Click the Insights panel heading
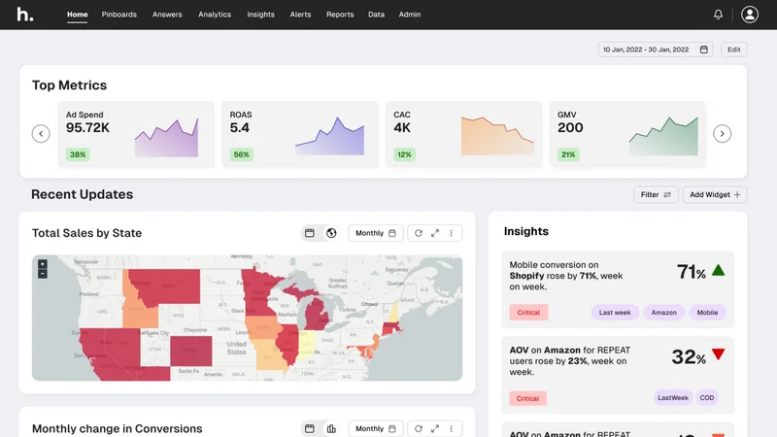Viewport: 777px width, 437px height. [526, 231]
